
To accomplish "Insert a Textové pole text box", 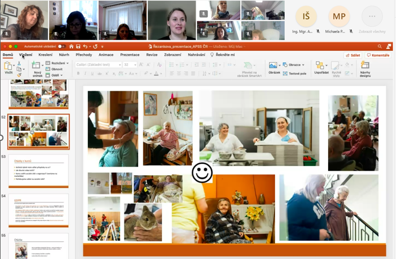I will pos(297,74).
